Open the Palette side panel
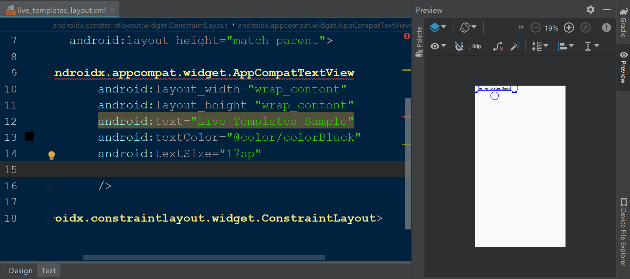Viewport: 630px width, 279px height. (419, 41)
